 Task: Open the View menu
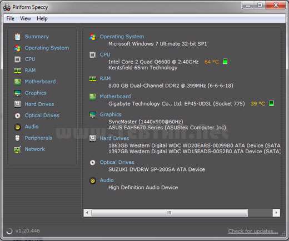[26, 18]
